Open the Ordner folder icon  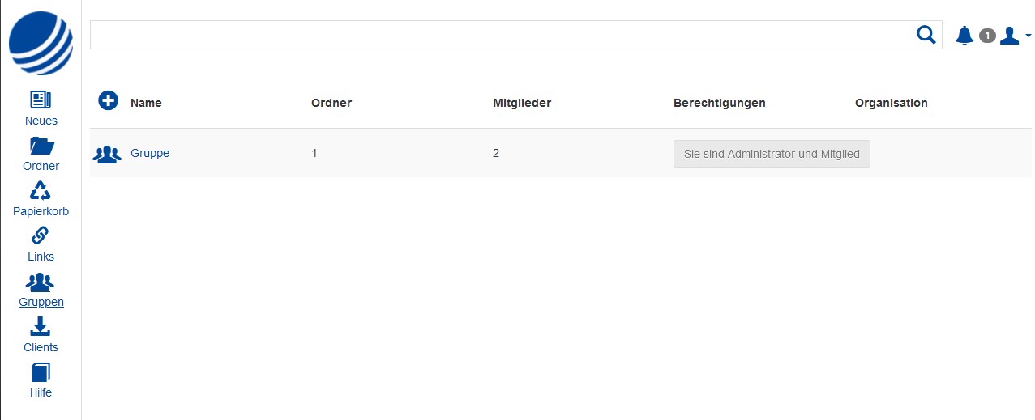coord(41,146)
